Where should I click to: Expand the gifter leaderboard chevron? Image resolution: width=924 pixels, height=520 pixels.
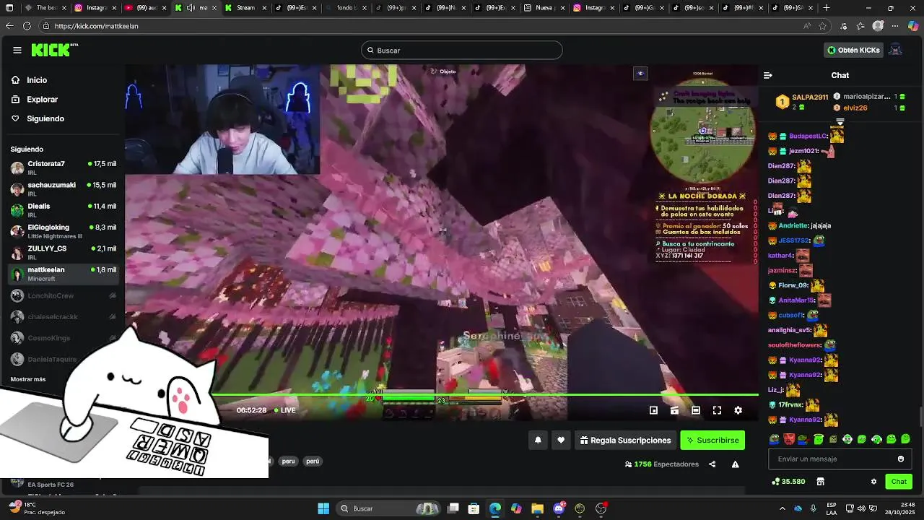(840, 121)
